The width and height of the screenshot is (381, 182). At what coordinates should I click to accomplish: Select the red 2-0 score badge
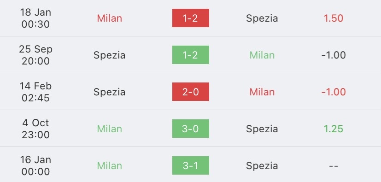pos(191,92)
